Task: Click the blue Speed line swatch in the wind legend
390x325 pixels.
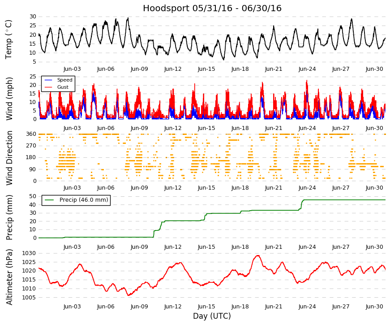Action: click(48, 80)
